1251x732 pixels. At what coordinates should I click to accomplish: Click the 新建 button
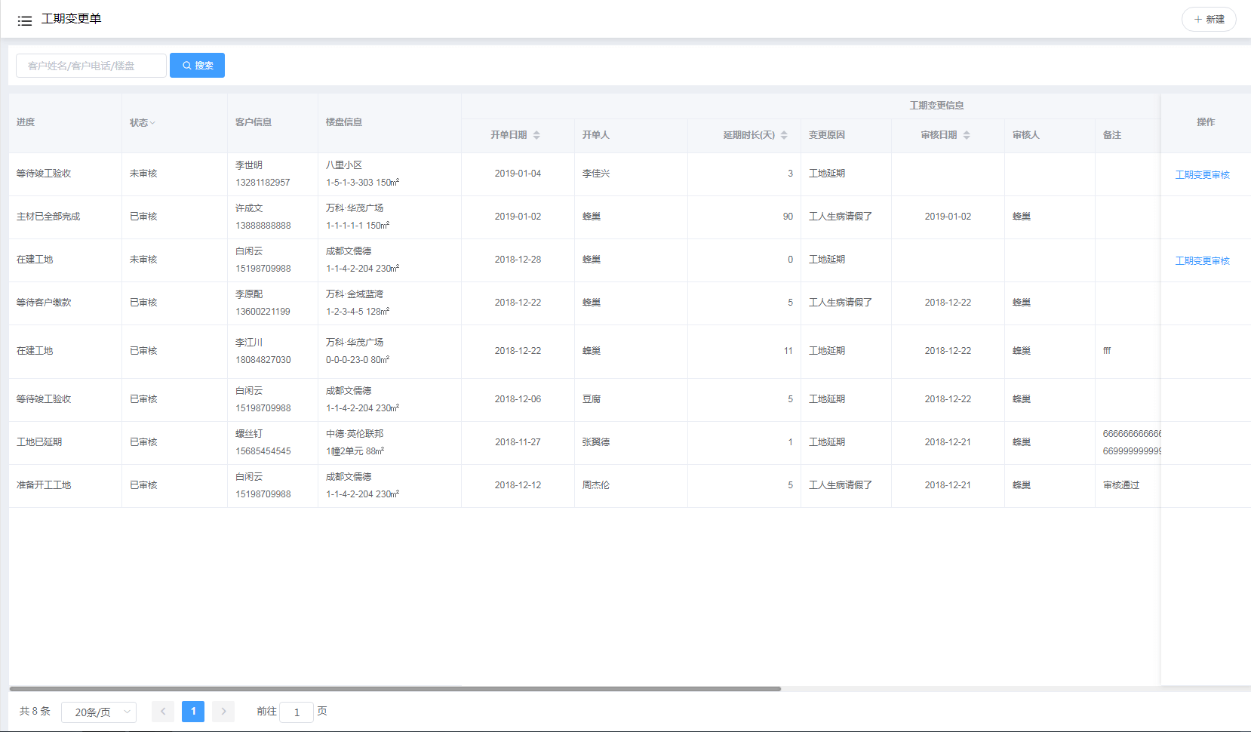(x=1209, y=20)
